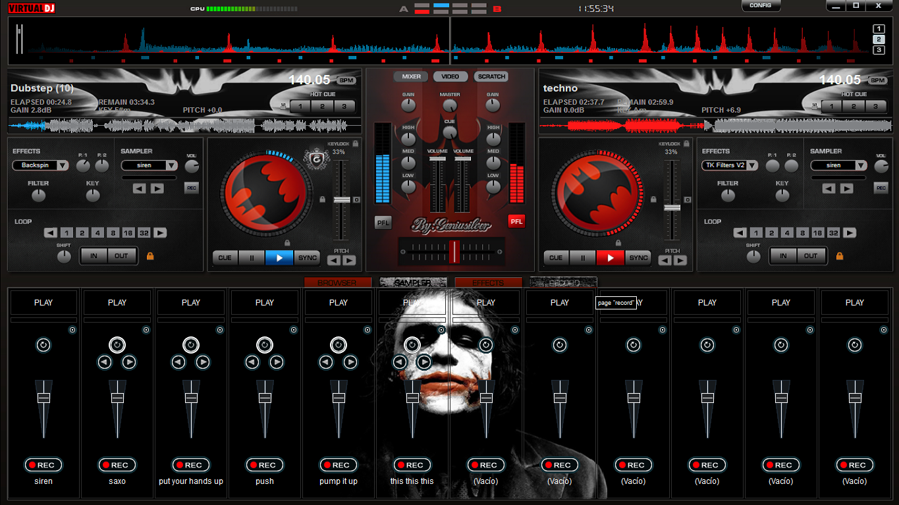Toggle the KEYLOCK padlock on the right deck
The width and height of the screenshot is (899, 505).
687,143
